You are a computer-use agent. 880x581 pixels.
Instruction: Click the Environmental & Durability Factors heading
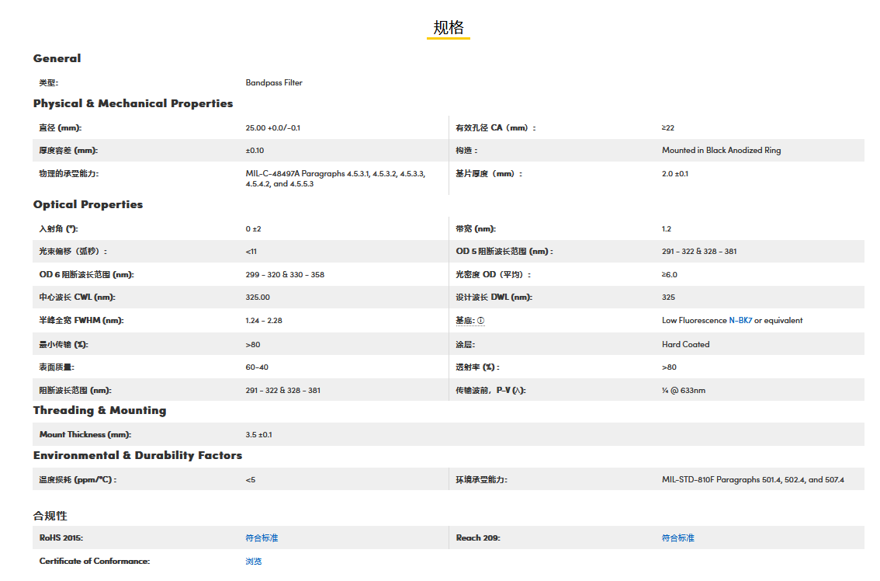click(137, 455)
